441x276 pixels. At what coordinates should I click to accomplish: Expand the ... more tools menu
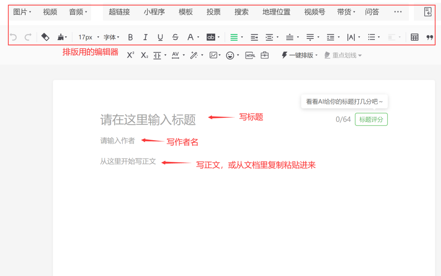pyautogui.click(x=398, y=12)
